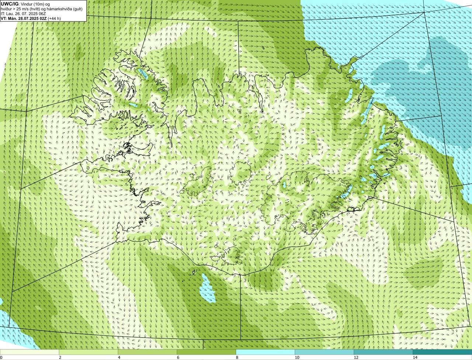The image size is (472, 360).
Task: Click the darkest teal swatch above 14
Action: pos(442,352)
